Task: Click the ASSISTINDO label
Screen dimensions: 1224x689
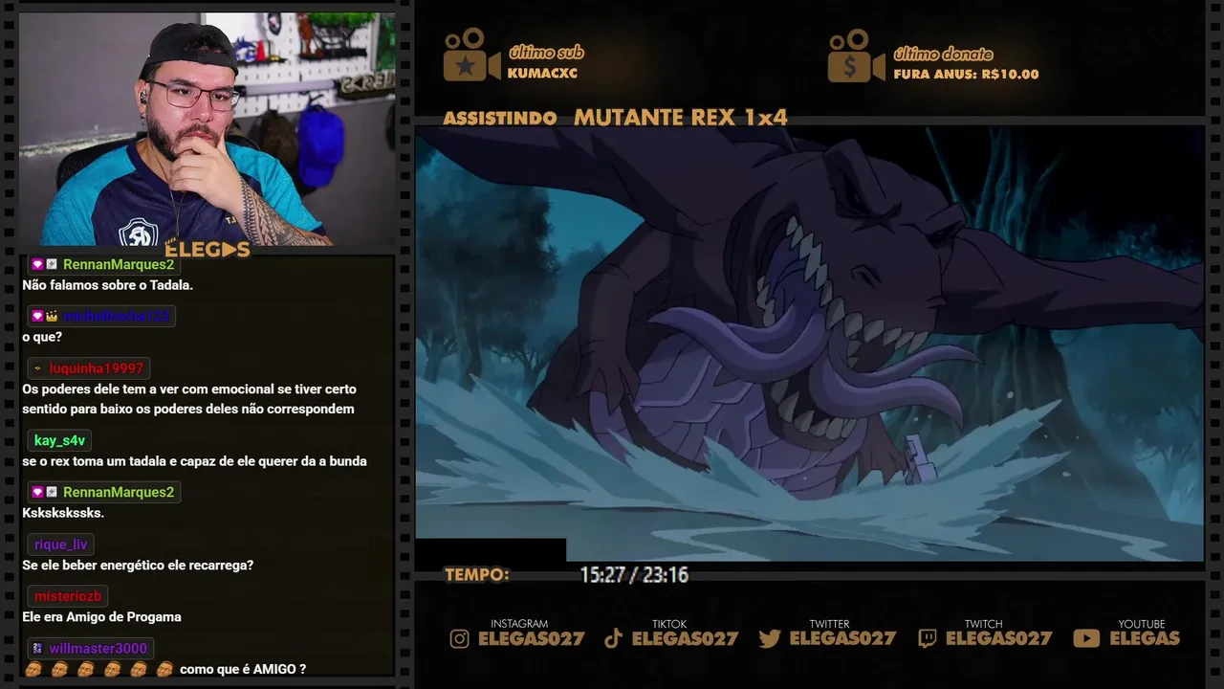Action: tap(500, 118)
